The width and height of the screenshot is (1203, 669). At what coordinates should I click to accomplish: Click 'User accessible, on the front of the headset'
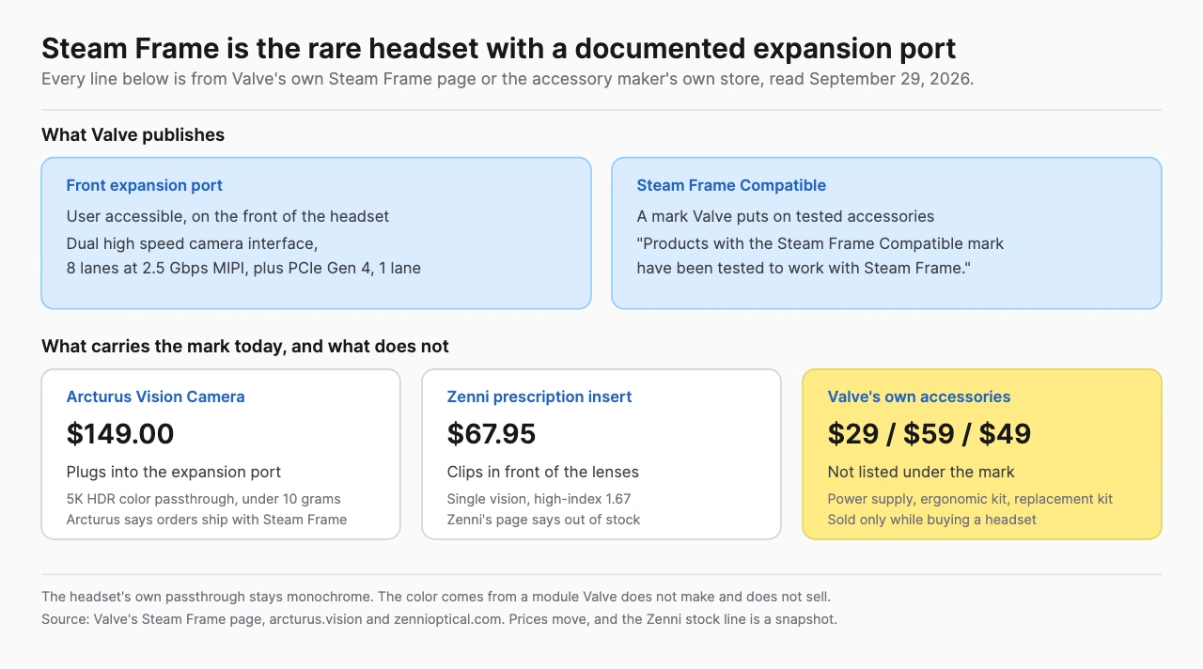point(227,216)
